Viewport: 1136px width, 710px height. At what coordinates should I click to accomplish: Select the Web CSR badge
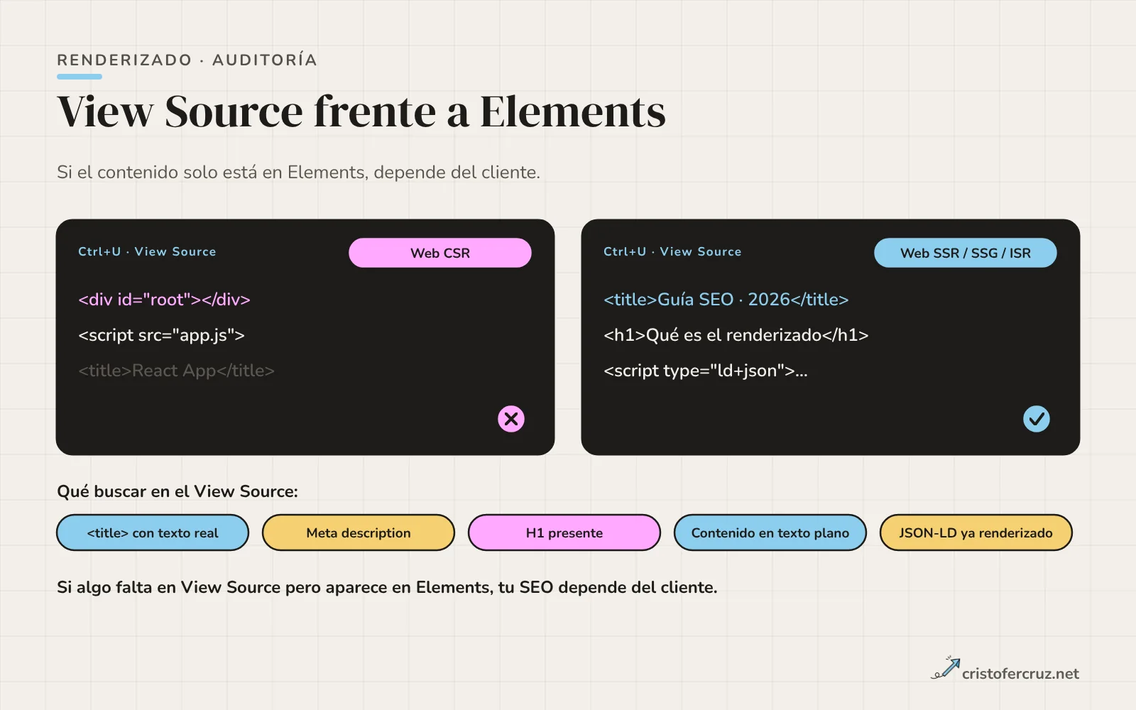click(x=440, y=253)
